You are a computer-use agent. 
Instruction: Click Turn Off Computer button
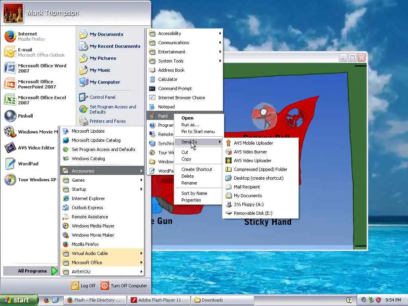coord(124,286)
